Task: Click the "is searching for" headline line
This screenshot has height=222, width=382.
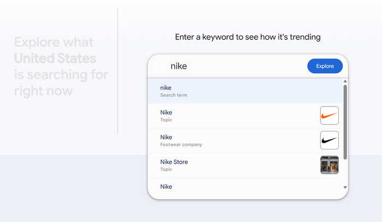Action: pos(61,75)
